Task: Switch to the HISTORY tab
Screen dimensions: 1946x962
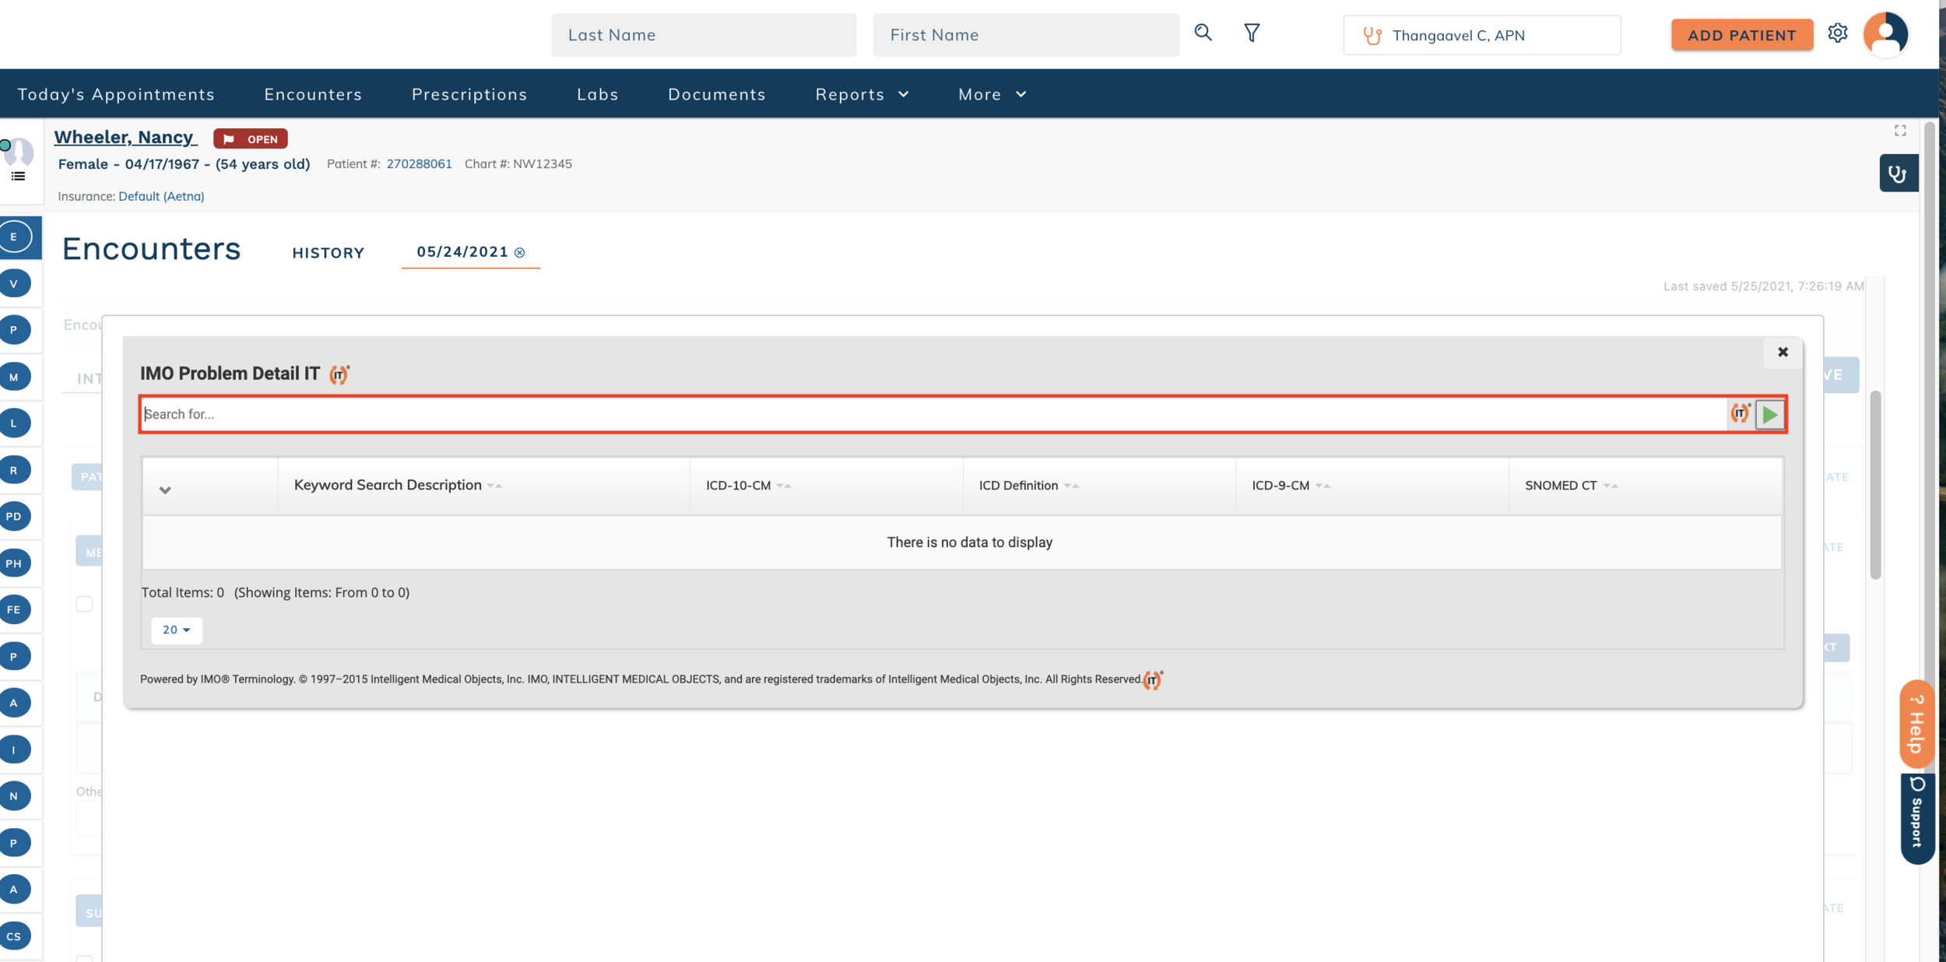Action: point(328,253)
